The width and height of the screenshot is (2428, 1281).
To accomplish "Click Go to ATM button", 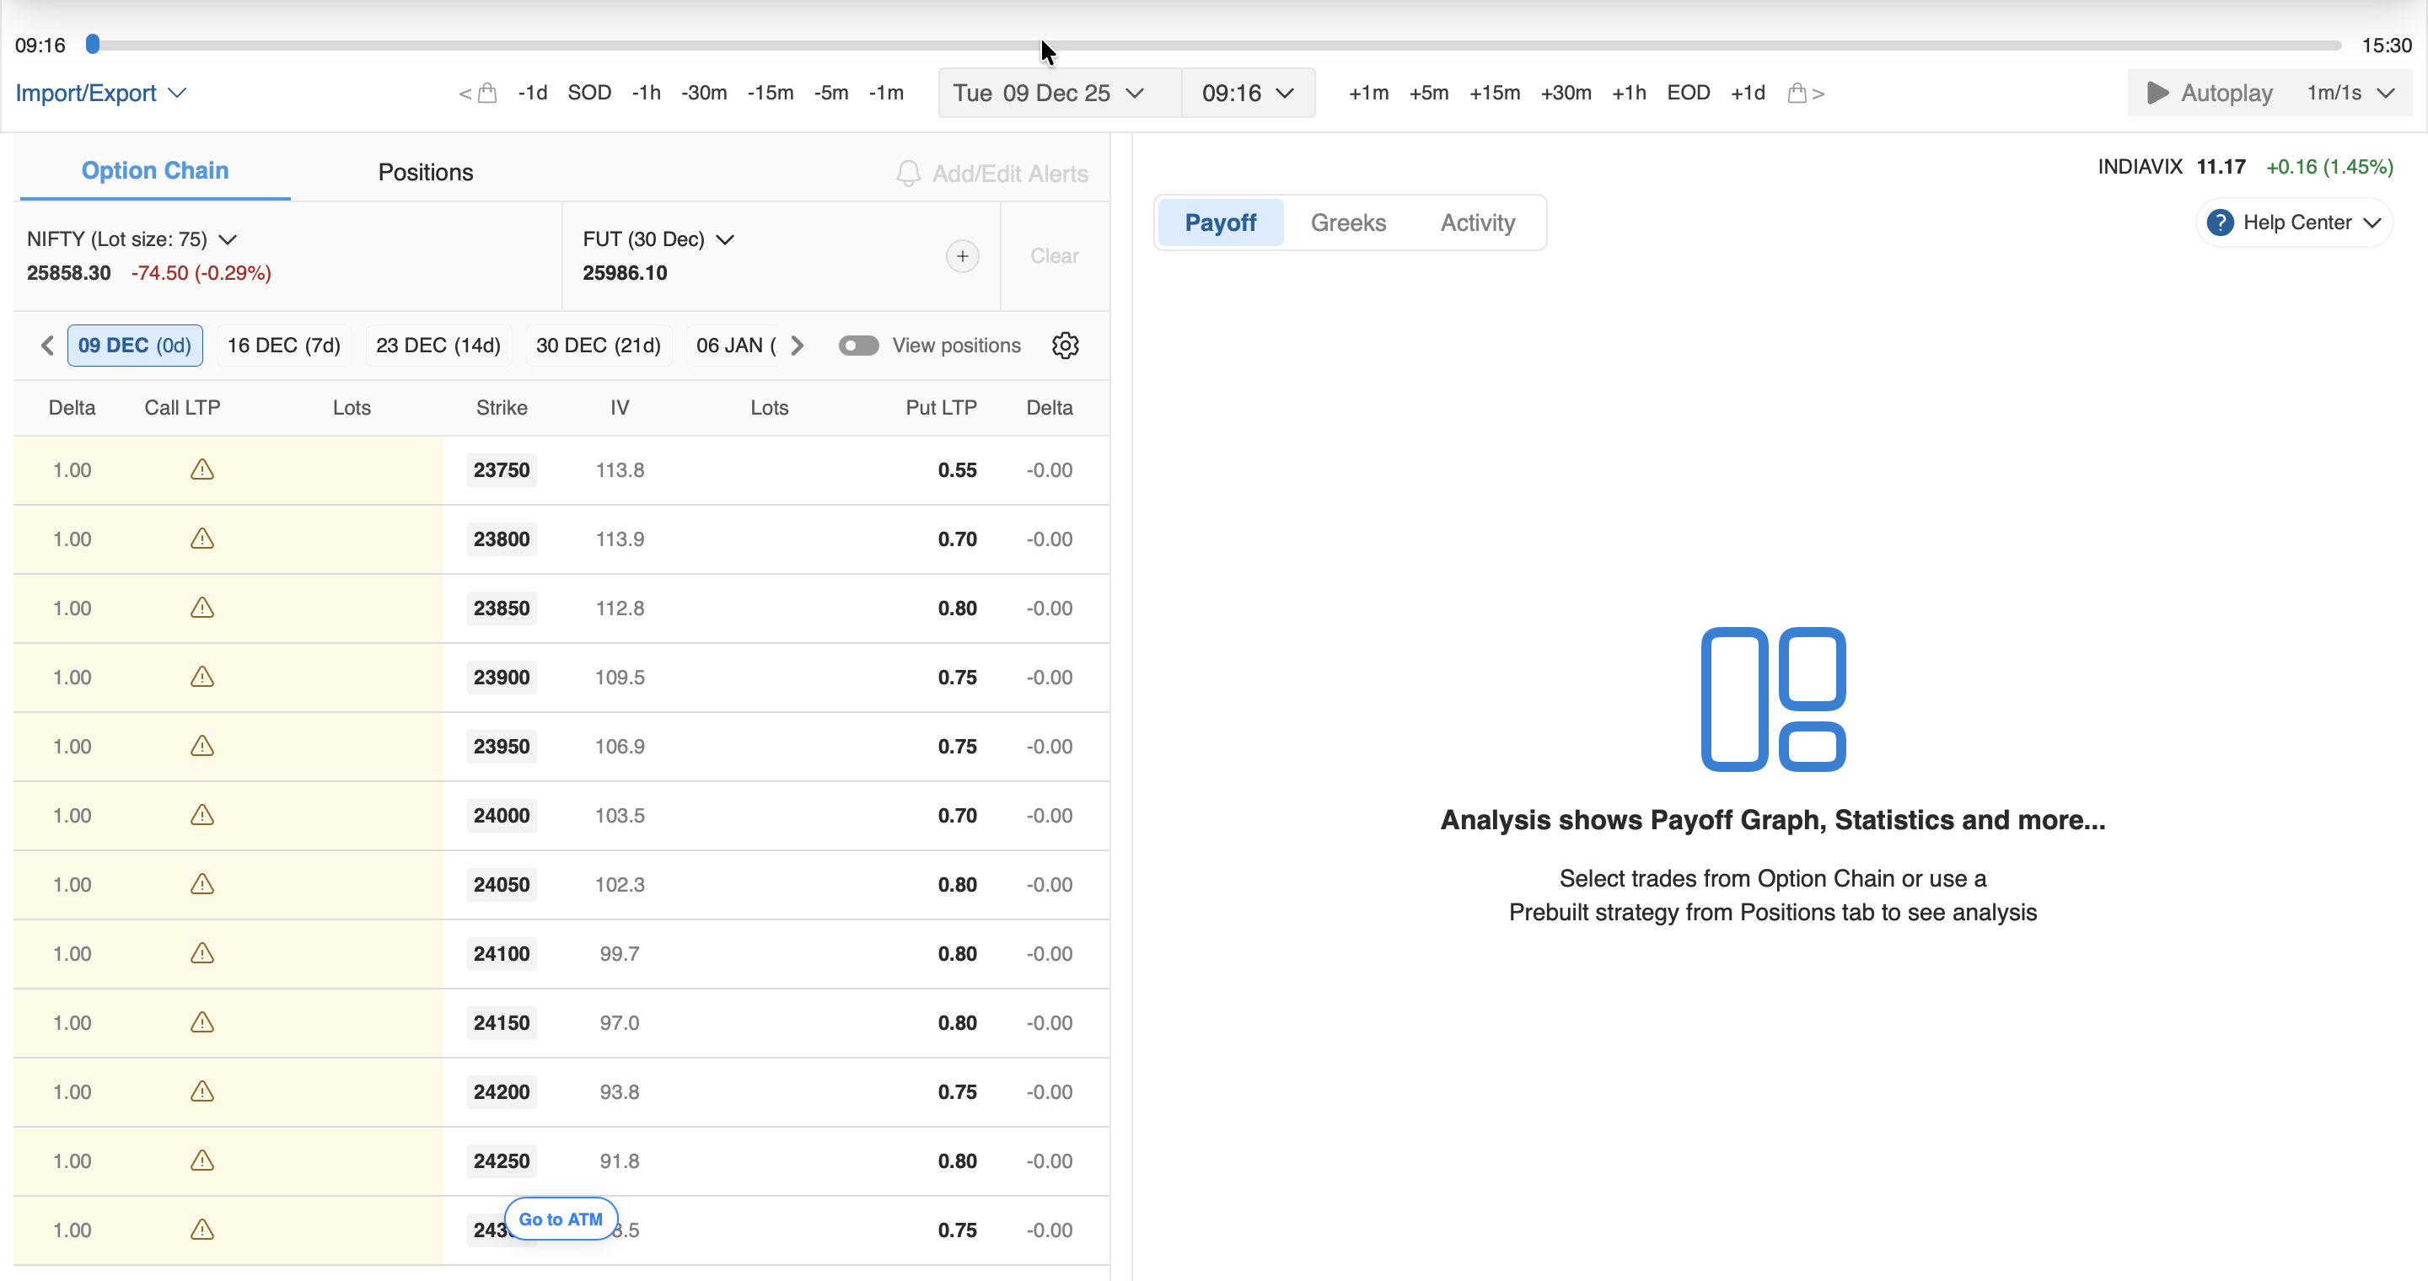I will coord(561,1219).
